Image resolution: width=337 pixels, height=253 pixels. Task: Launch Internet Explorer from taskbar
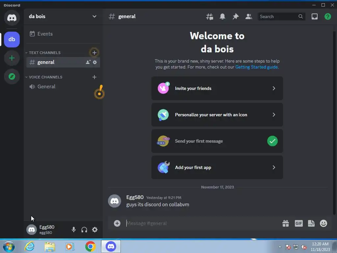tap(29, 246)
